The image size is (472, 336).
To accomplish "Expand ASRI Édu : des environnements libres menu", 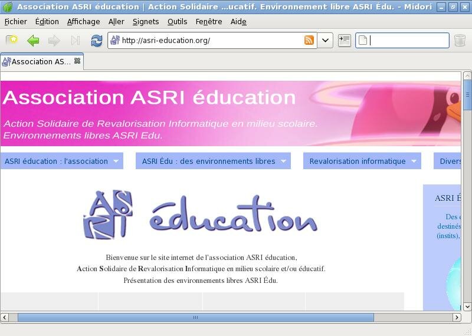I will 213,161.
